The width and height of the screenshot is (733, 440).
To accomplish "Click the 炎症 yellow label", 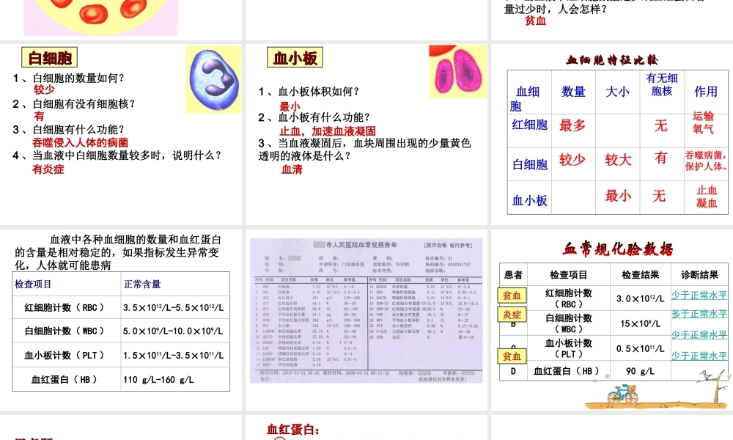I will coord(512,315).
